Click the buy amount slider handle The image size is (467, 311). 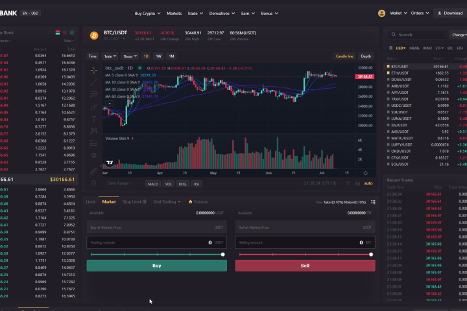click(x=222, y=255)
